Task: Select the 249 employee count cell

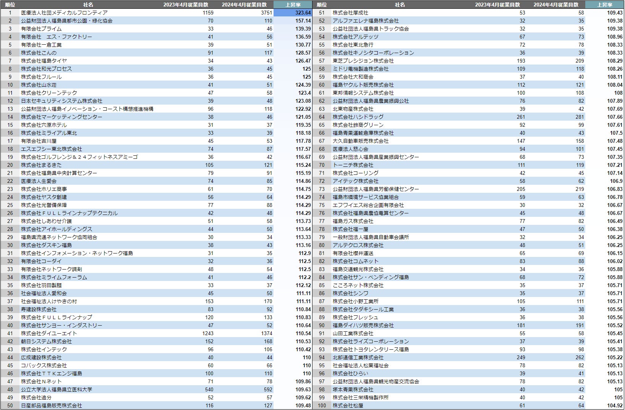Action: point(521,357)
